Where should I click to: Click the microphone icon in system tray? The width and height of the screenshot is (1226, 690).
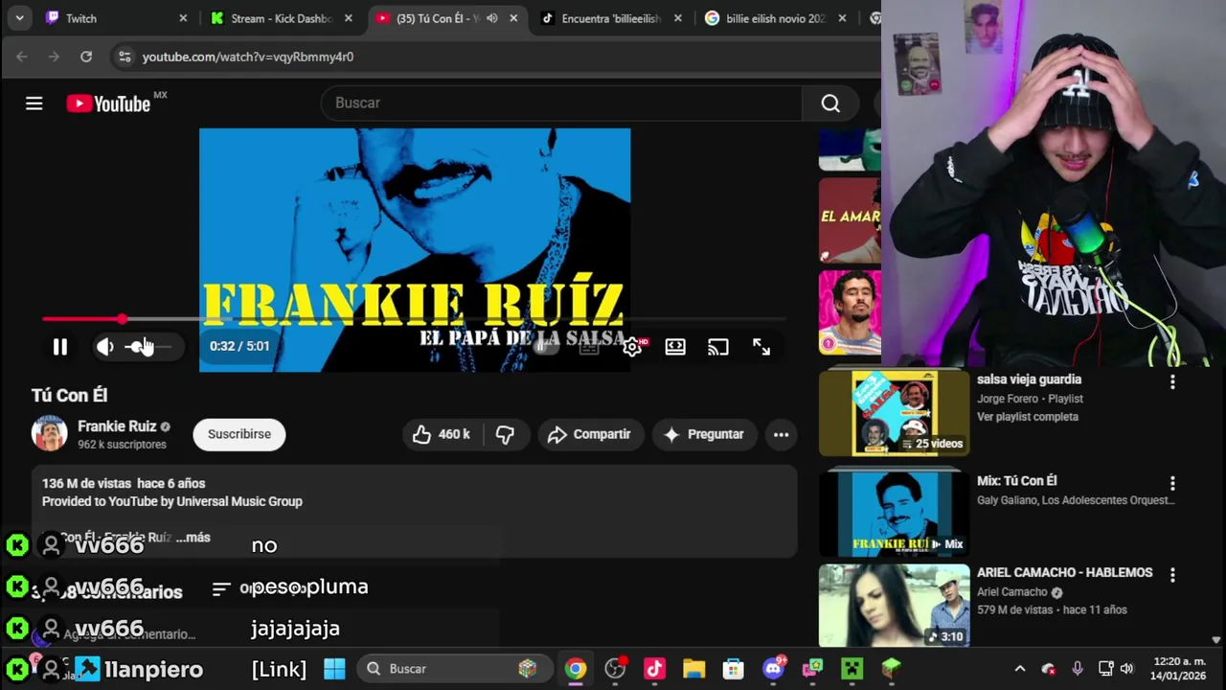[x=1078, y=669]
